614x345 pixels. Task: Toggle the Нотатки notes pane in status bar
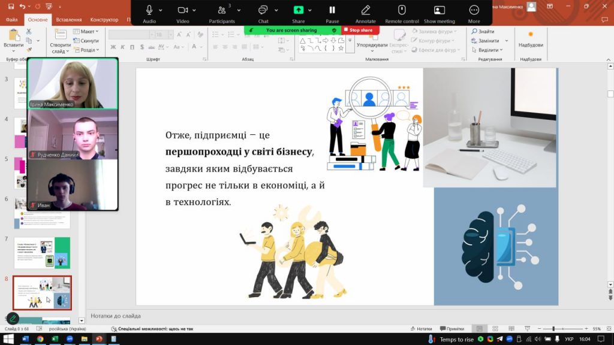422,329
